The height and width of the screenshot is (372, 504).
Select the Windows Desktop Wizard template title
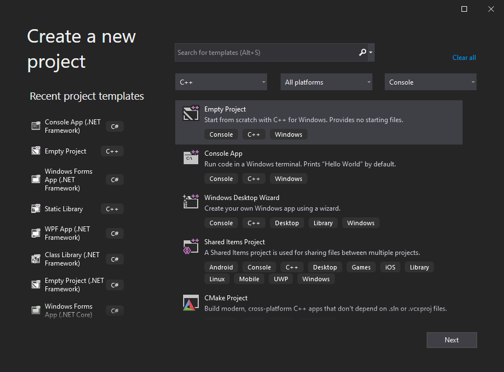point(242,198)
